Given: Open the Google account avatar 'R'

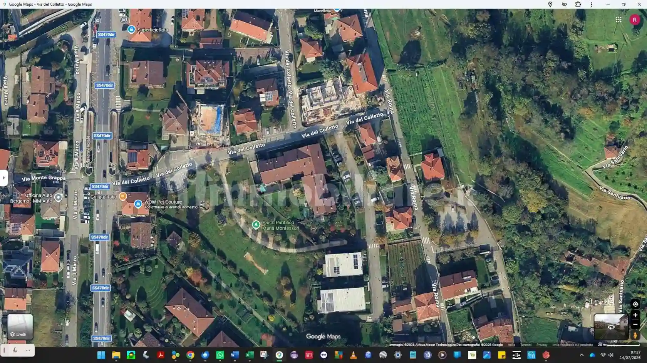Looking at the screenshot, I should [635, 20].
